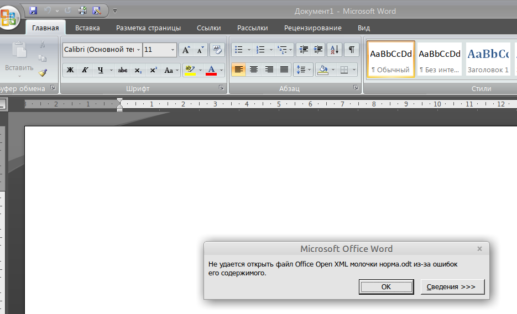Apply the Без интервала style
The image size is (517, 314).
click(440, 59)
